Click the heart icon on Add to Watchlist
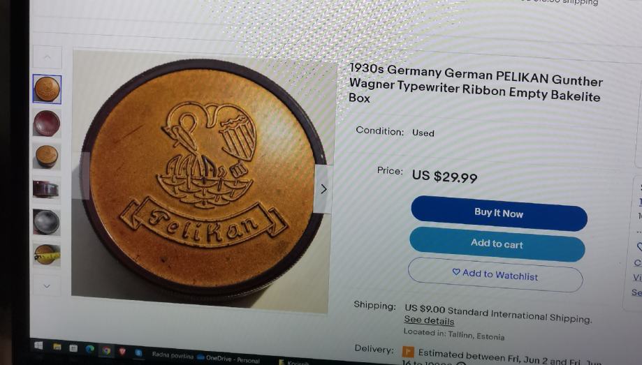642x365 pixels. [456, 271]
